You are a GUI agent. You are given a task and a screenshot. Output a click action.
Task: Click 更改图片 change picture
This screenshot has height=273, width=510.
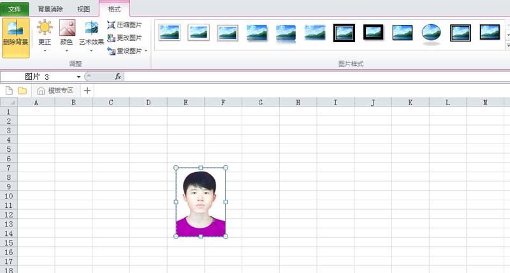pos(124,38)
